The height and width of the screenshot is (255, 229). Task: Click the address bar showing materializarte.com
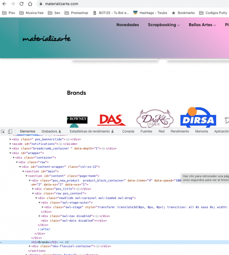coord(133,4)
